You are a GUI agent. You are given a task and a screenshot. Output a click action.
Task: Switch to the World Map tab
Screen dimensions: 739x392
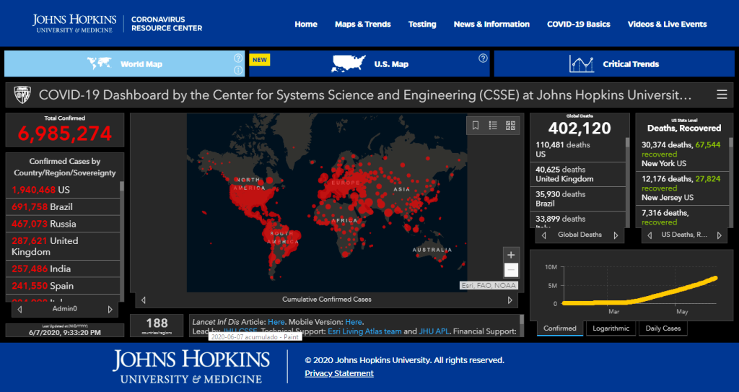124,64
